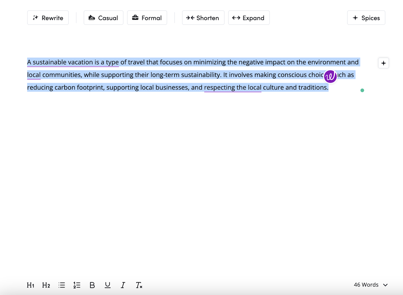Click the purple Wordtune badge icon
Viewport: 403px width, 295px height.
[330, 76]
